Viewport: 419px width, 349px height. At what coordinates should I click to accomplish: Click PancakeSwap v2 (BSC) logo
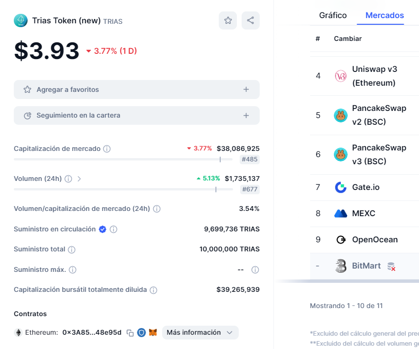point(341,115)
